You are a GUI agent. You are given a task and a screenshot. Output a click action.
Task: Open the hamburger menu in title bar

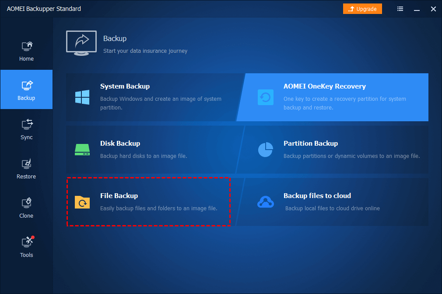coord(400,9)
